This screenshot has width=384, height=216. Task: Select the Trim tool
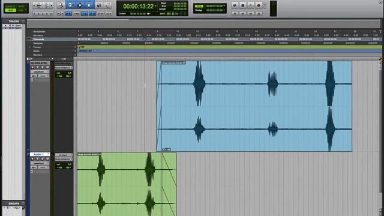(x=70, y=5)
